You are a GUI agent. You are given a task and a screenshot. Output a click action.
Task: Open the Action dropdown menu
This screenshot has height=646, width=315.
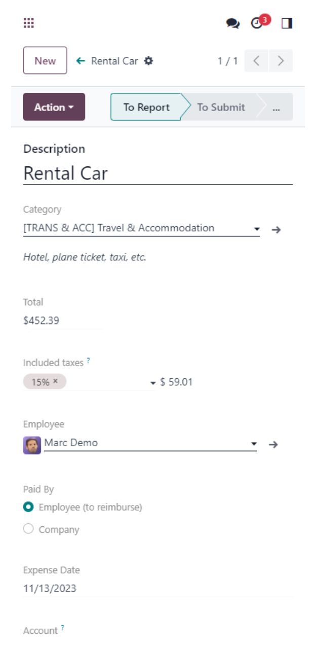coord(54,107)
